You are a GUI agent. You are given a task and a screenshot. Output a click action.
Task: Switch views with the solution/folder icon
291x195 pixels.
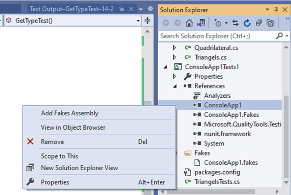coord(201,23)
